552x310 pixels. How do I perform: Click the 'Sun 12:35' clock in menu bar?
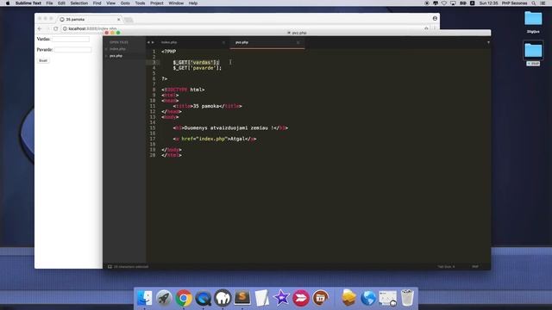click(489, 3)
